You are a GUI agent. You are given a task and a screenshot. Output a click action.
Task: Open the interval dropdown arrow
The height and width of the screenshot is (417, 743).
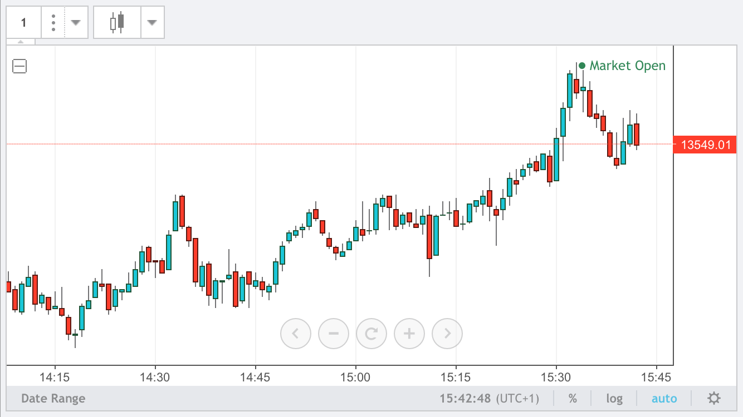76,23
